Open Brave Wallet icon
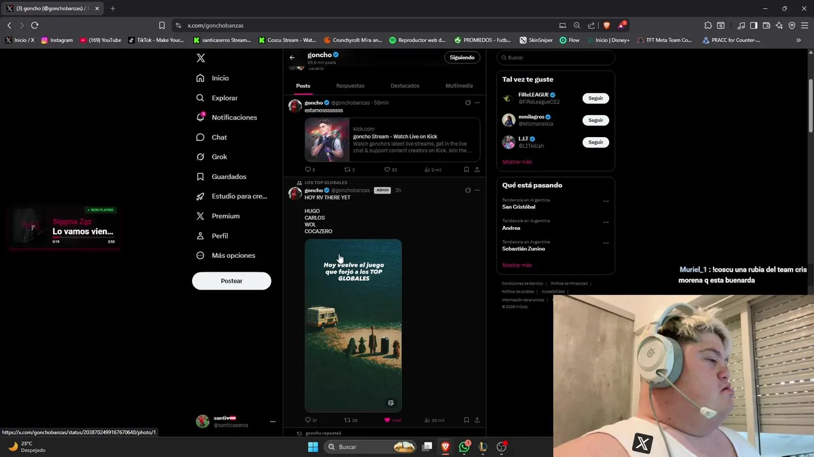The height and width of the screenshot is (457, 814). tap(766, 25)
